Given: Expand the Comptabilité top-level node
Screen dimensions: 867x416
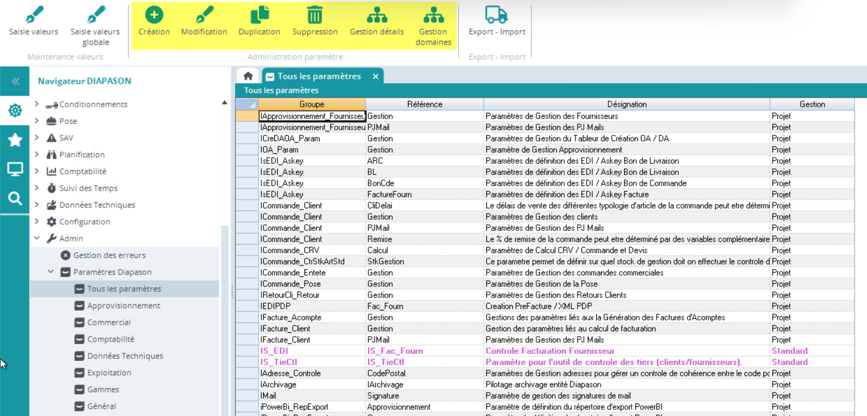Looking at the screenshot, I should coord(37,172).
